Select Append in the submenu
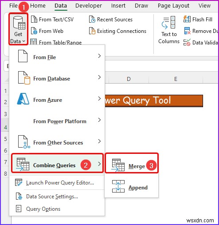Image resolution: width=219 pixels, height=225 pixels. [x=132, y=186]
